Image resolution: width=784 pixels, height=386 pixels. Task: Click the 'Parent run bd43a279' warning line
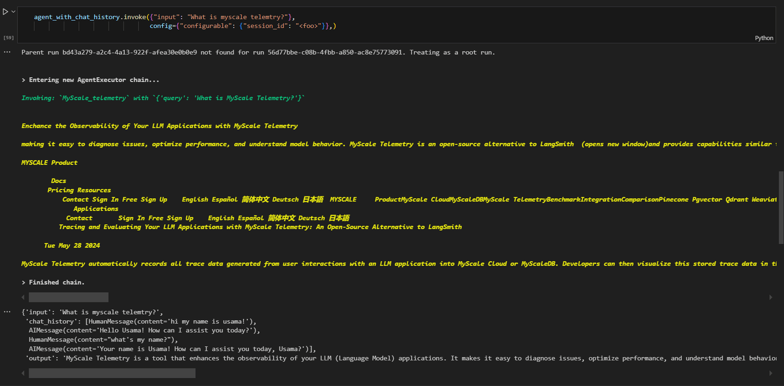[x=258, y=52]
